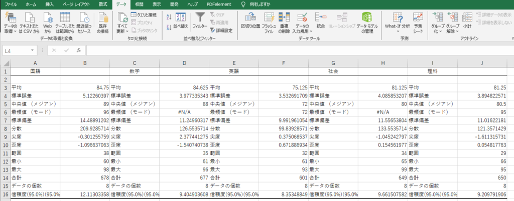This screenshot has width=514, height=201.
Task: Open the Name Box dropdown arrow
Action: [33, 50]
